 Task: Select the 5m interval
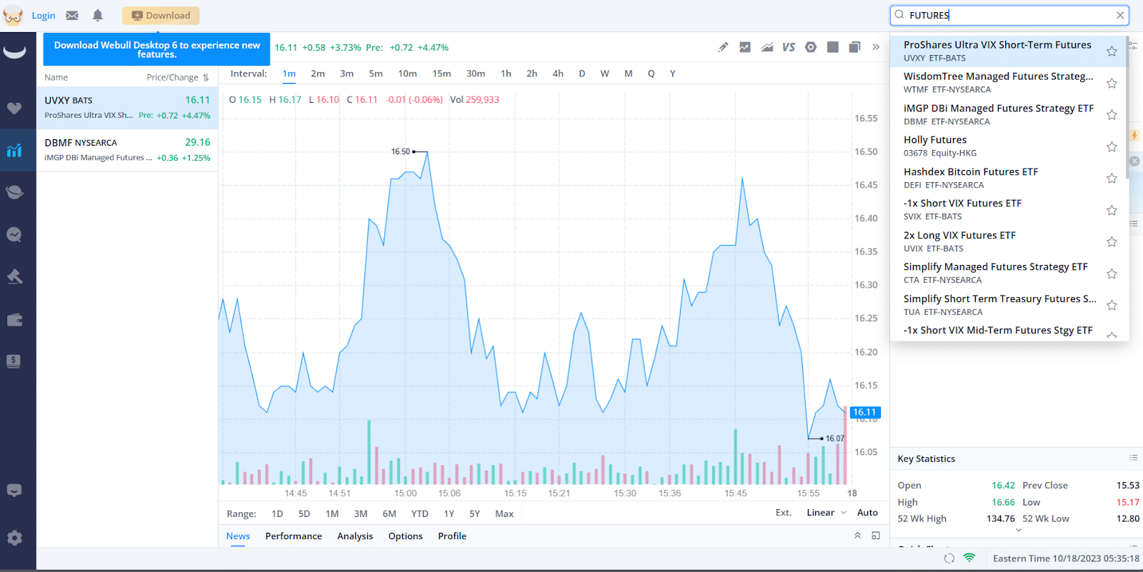pyautogui.click(x=376, y=74)
